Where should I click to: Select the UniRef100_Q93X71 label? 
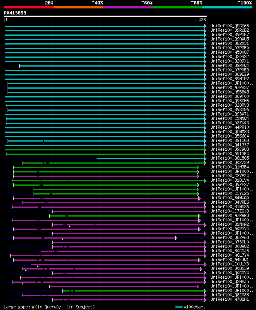(230, 114)
